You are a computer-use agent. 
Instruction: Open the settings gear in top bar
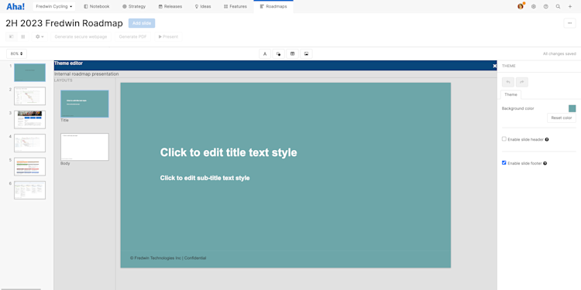pos(534,7)
